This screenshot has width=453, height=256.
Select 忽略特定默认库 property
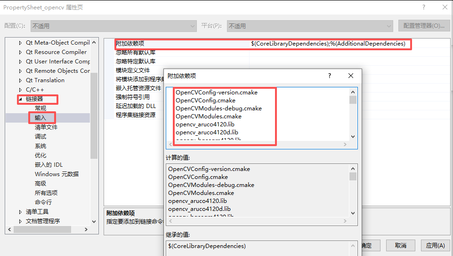click(x=136, y=62)
